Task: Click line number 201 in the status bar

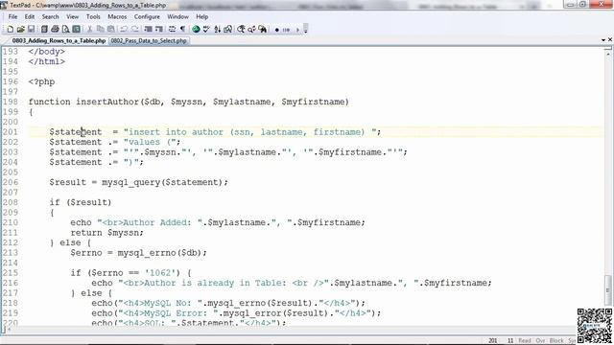Action: [492, 341]
